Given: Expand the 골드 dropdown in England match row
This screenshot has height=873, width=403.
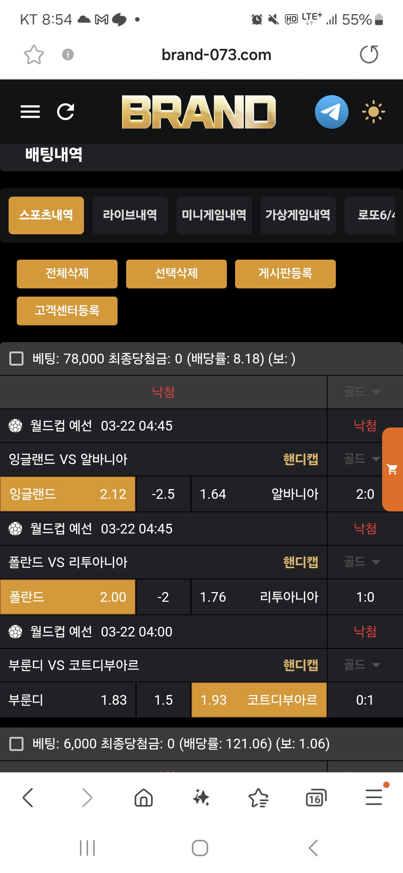Looking at the screenshot, I should pos(361,459).
